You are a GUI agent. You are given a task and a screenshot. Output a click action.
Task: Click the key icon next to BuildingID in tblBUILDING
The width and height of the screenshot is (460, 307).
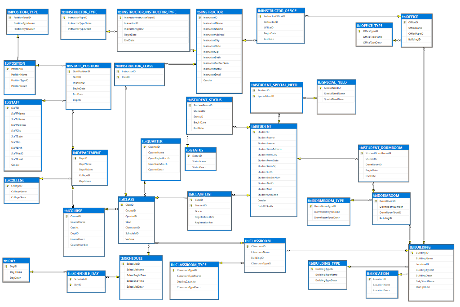pyautogui.click(x=412, y=252)
